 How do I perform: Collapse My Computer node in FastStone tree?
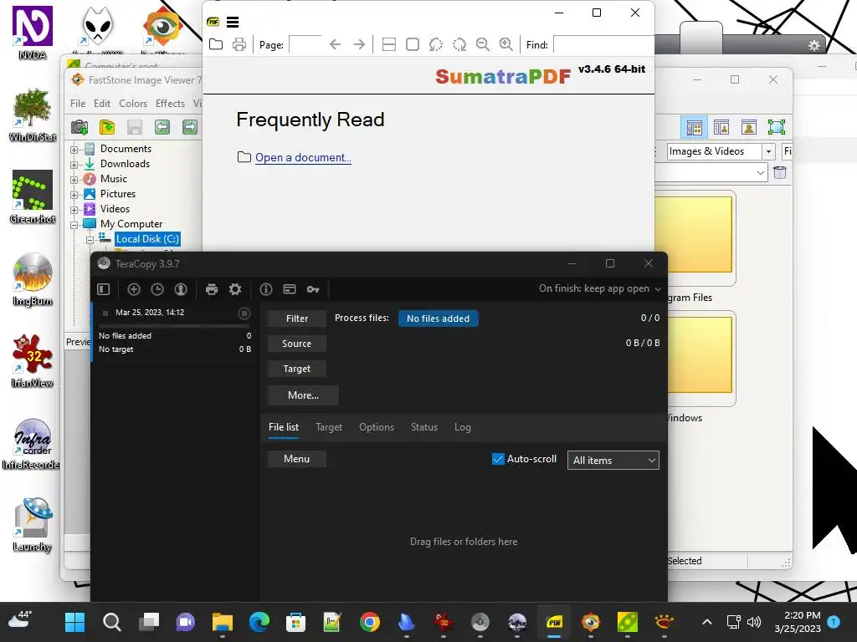(x=74, y=224)
